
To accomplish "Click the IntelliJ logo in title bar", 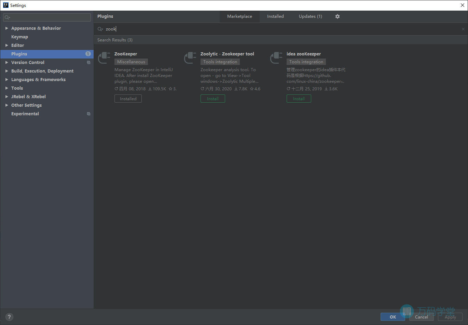I will point(5,5).
